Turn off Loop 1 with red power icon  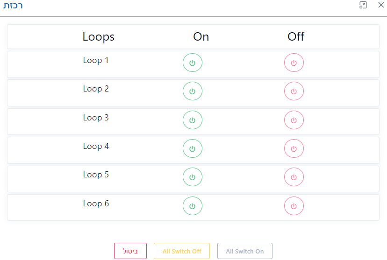pyautogui.click(x=294, y=63)
